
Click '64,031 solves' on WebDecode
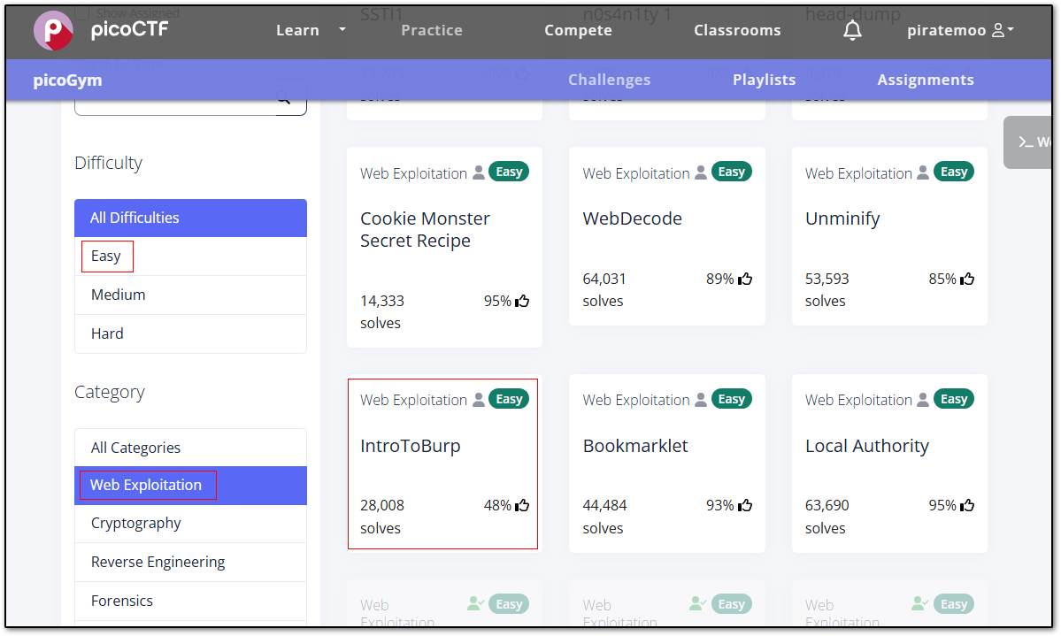(x=605, y=289)
